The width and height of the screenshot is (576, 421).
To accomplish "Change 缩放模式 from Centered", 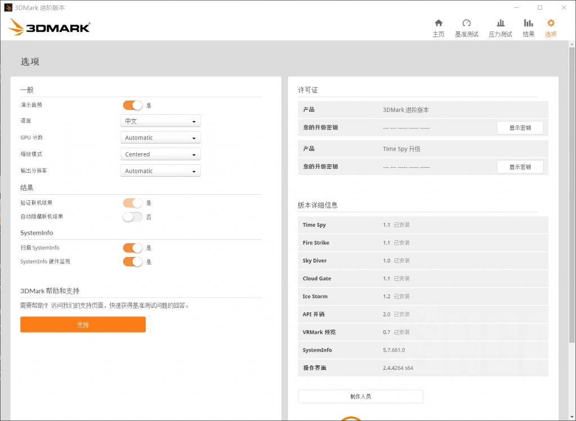I will (160, 154).
